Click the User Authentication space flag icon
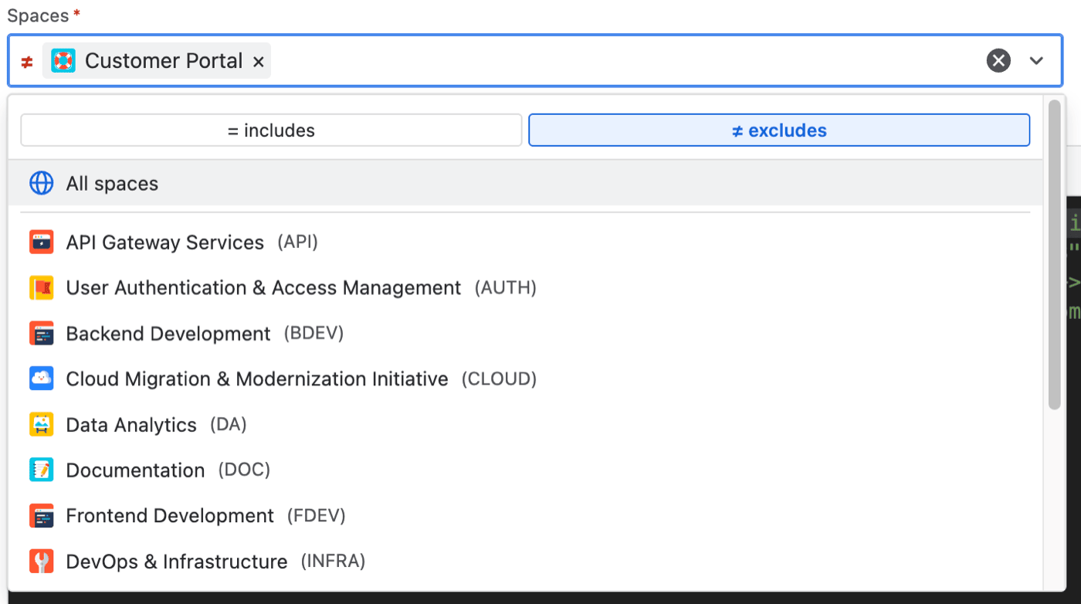1081x604 pixels. pos(42,288)
